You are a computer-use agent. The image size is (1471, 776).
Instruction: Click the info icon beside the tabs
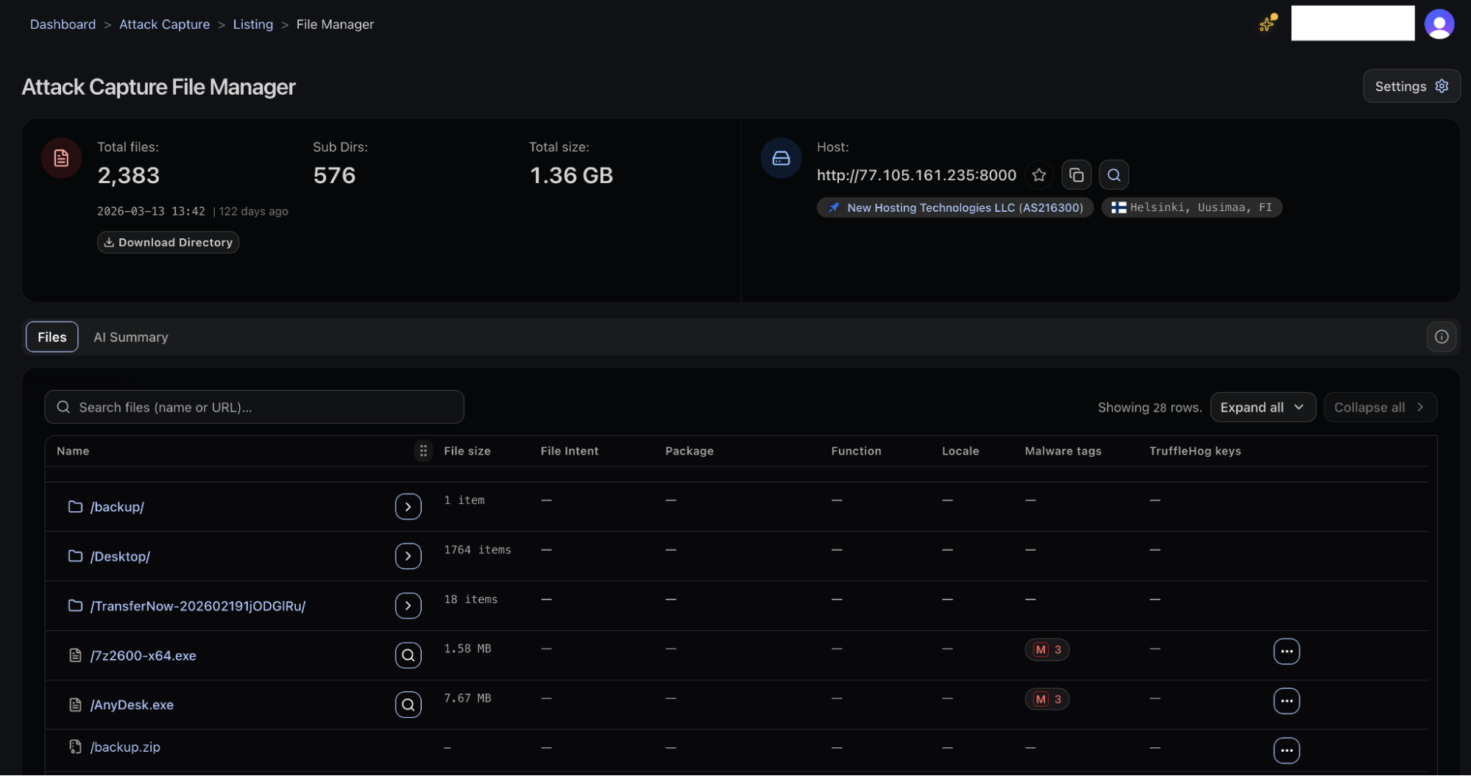(1441, 337)
